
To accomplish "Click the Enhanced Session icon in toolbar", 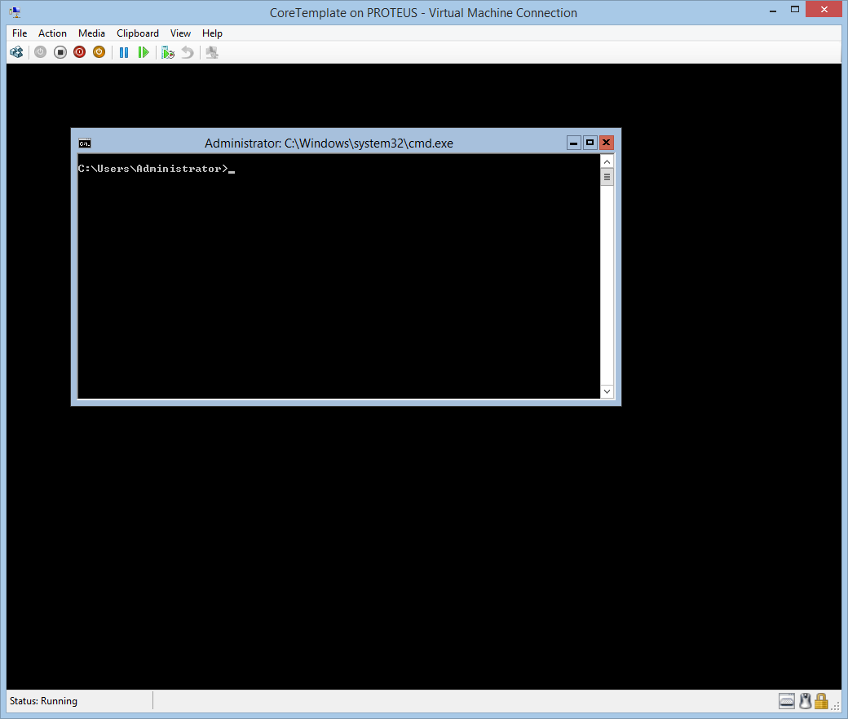I will (212, 52).
